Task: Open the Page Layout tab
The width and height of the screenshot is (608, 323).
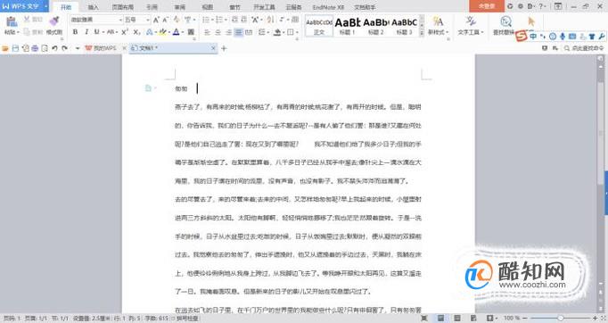Action: click(122, 7)
